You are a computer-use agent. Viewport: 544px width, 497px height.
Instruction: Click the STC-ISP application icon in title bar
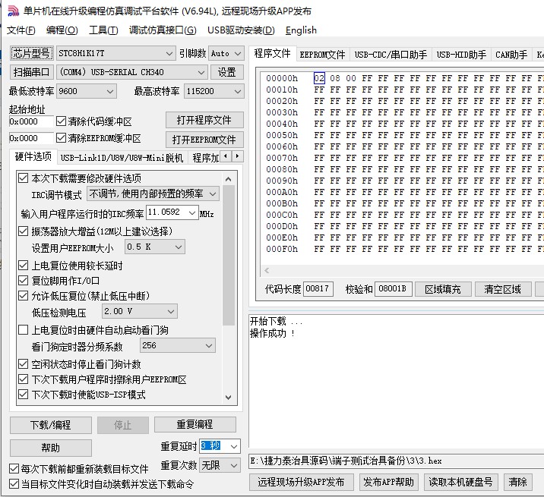(x=13, y=11)
